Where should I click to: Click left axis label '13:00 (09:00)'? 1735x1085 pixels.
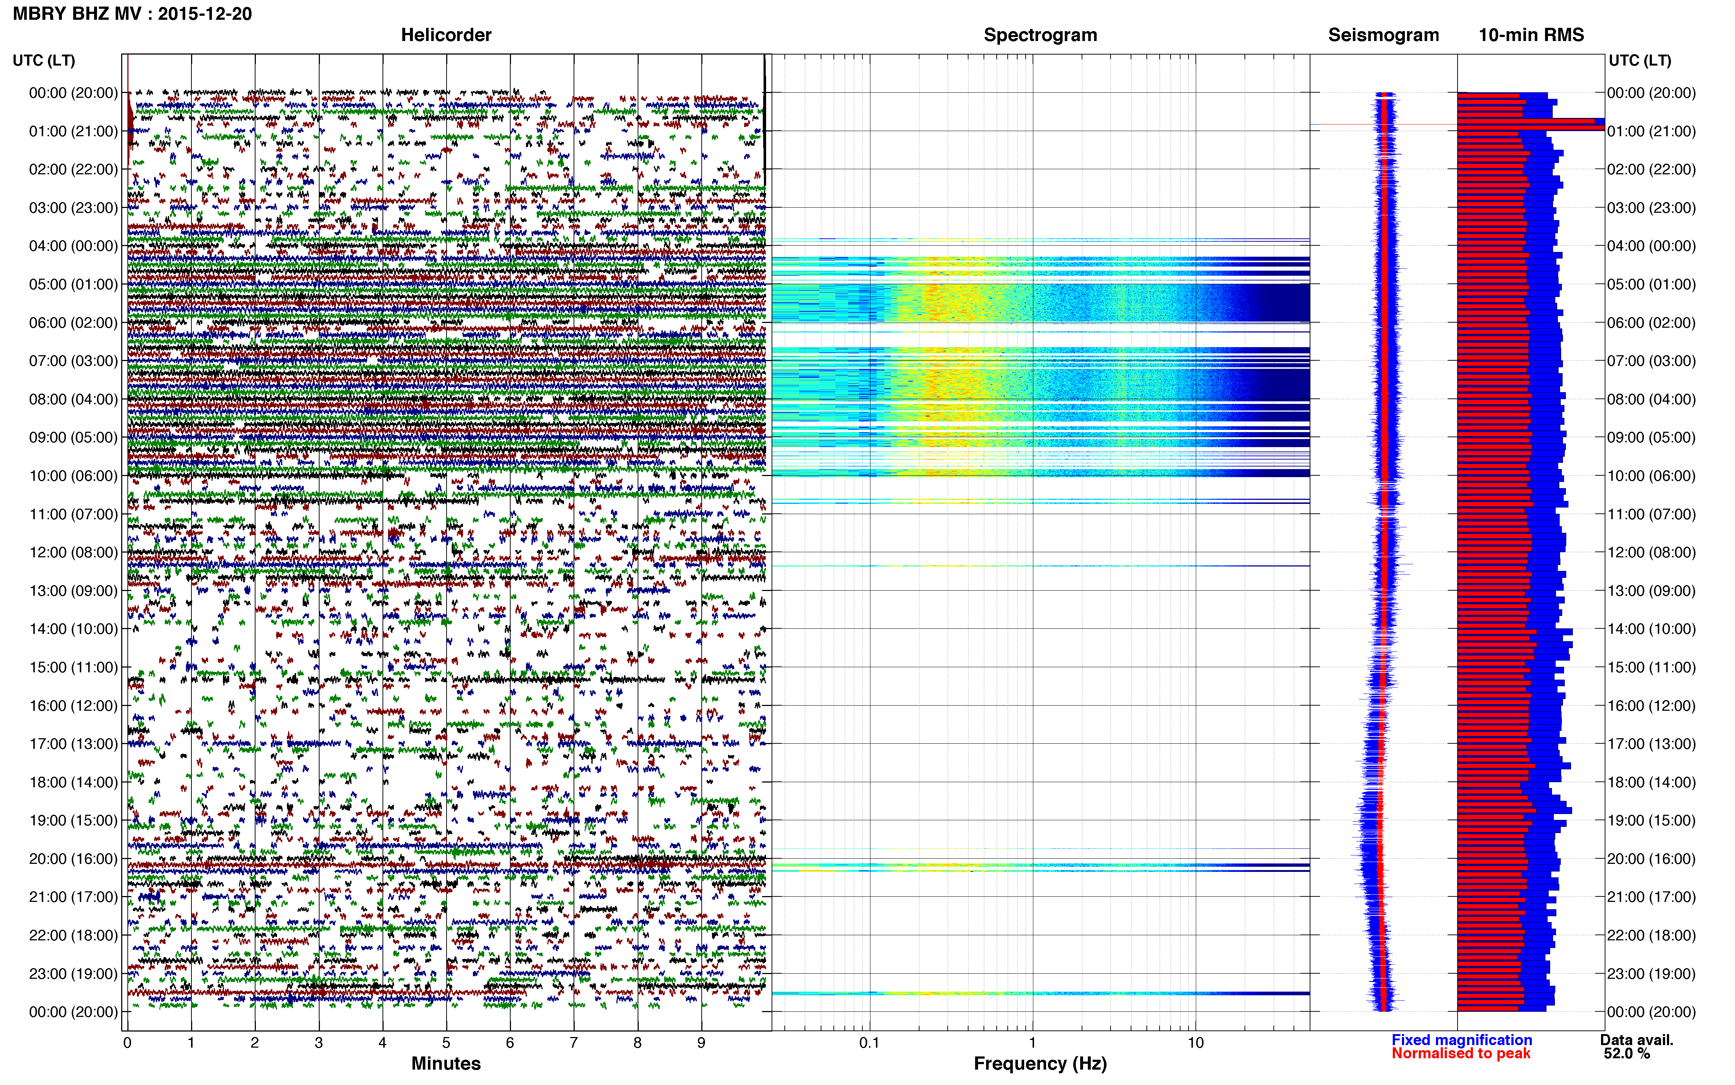[73, 591]
